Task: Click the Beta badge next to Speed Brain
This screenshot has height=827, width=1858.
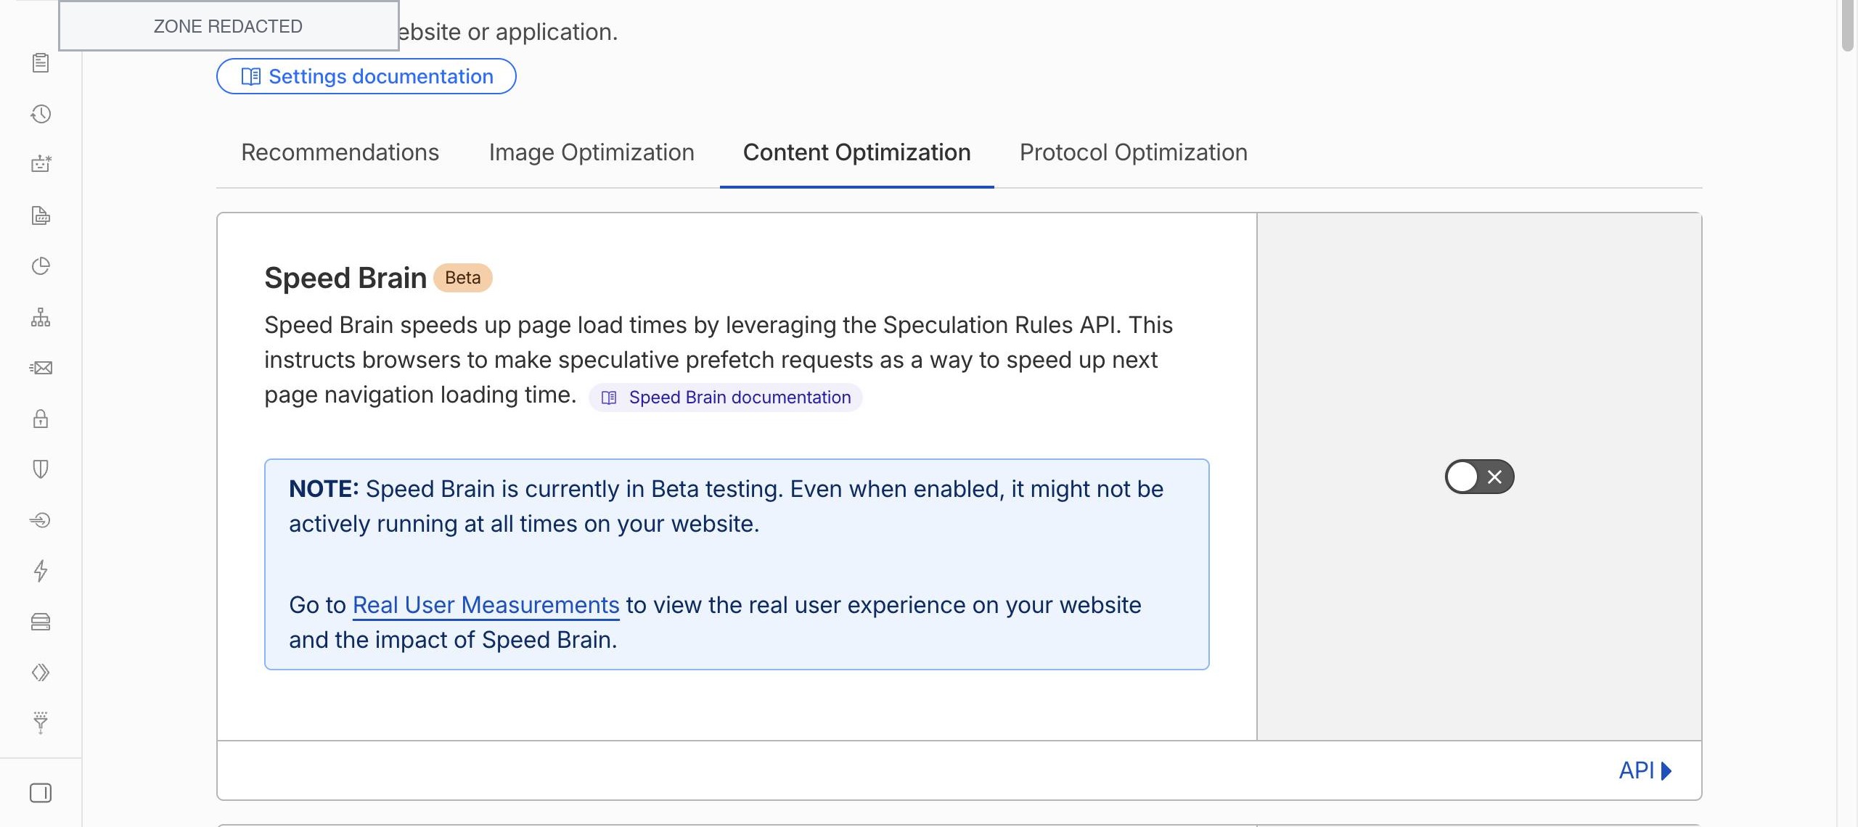Action: 463,278
